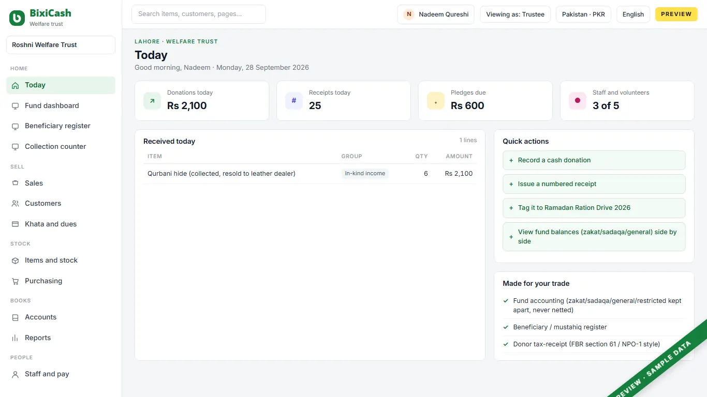The width and height of the screenshot is (707, 397).
Task: Click the yellow PREVIEW button
Action: coord(676,14)
